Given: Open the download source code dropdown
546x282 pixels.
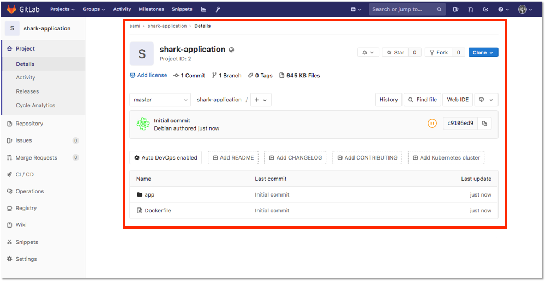Looking at the screenshot, I should pyautogui.click(x=486, y=100).
